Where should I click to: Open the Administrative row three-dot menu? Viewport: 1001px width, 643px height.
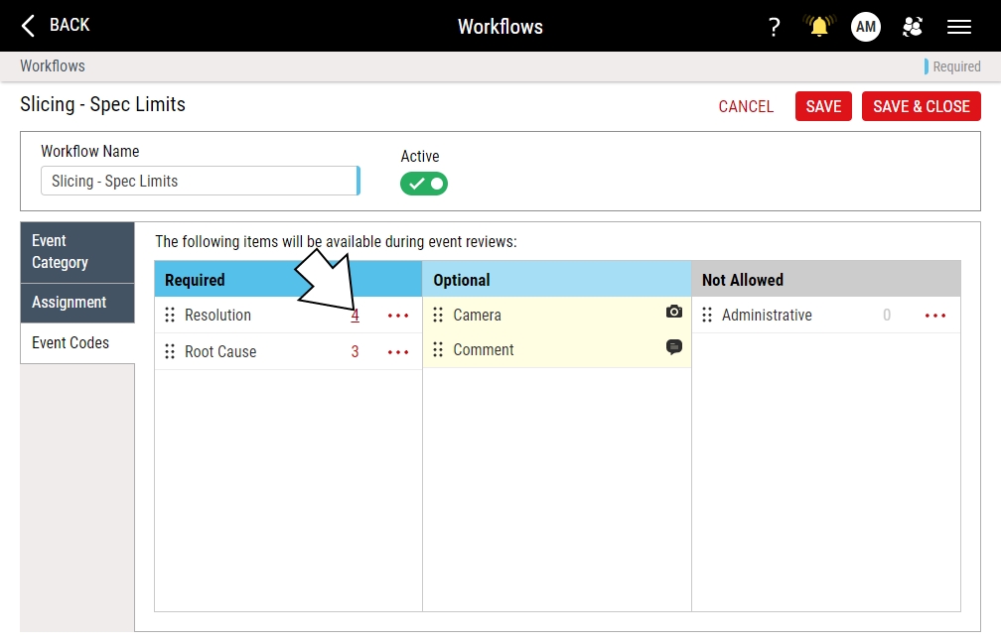935,316
